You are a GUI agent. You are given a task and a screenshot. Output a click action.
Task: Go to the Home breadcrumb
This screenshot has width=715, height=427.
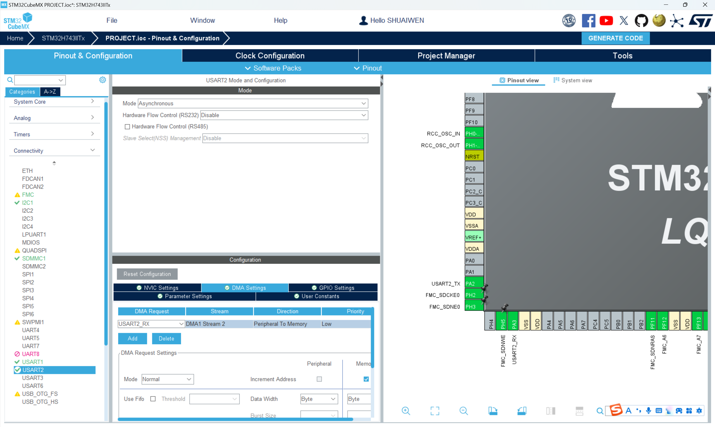click(15, 38)
